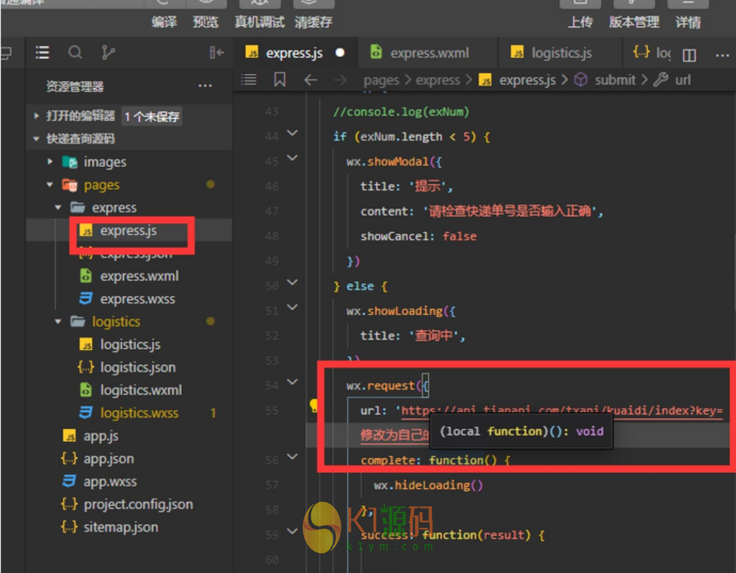Click the 真机调试 toolbar button
Screen dimensions: 736x573
point(259,22)
